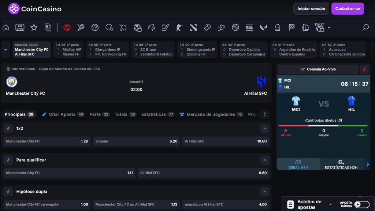Click the Iniciar sessão button
The height and width of the screenshot is (211, 375).
click(311, 9)
